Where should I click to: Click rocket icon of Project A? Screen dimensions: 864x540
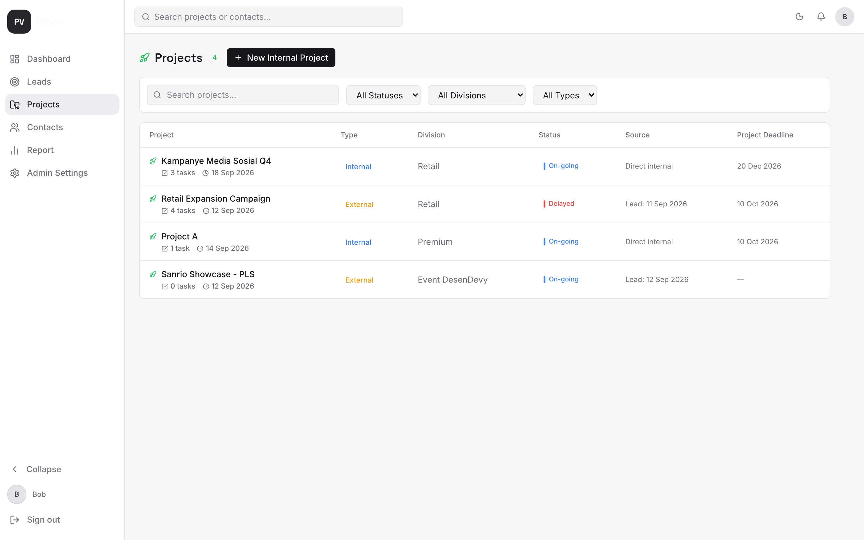(153, 237)
